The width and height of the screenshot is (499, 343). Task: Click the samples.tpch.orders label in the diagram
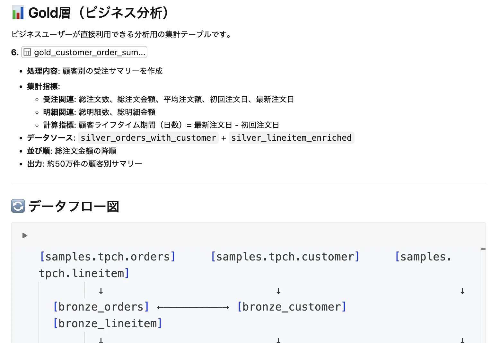pyautogui.click(x=108, y=256)
